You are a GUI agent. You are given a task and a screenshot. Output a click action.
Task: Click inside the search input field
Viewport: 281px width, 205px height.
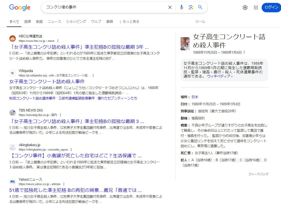(105, 7)
